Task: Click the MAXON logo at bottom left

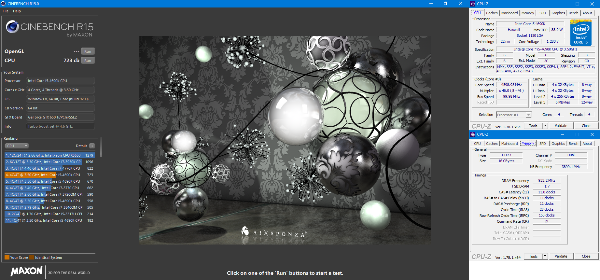Action: [x=26, y=271]
